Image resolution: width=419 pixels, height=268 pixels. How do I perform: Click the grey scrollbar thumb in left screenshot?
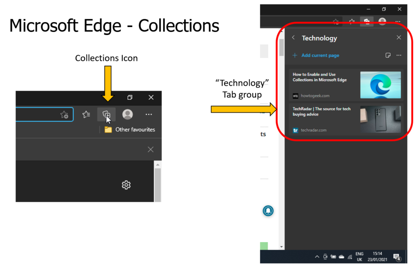point(158,185)
